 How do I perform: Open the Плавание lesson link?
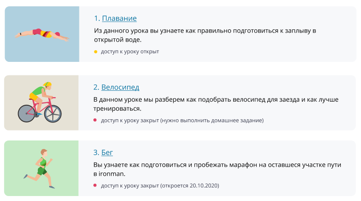(x=119, y=18)
